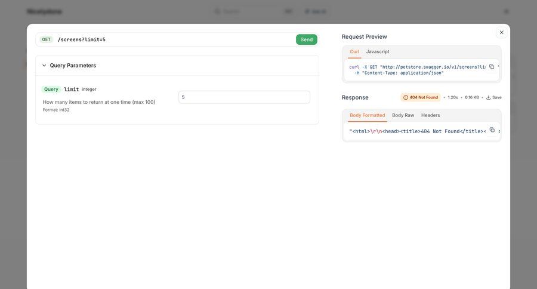Image resolution: width=537 pixels, height=289 pixels.
Task: Click the Query Parameters header
Action: (73, 66)
